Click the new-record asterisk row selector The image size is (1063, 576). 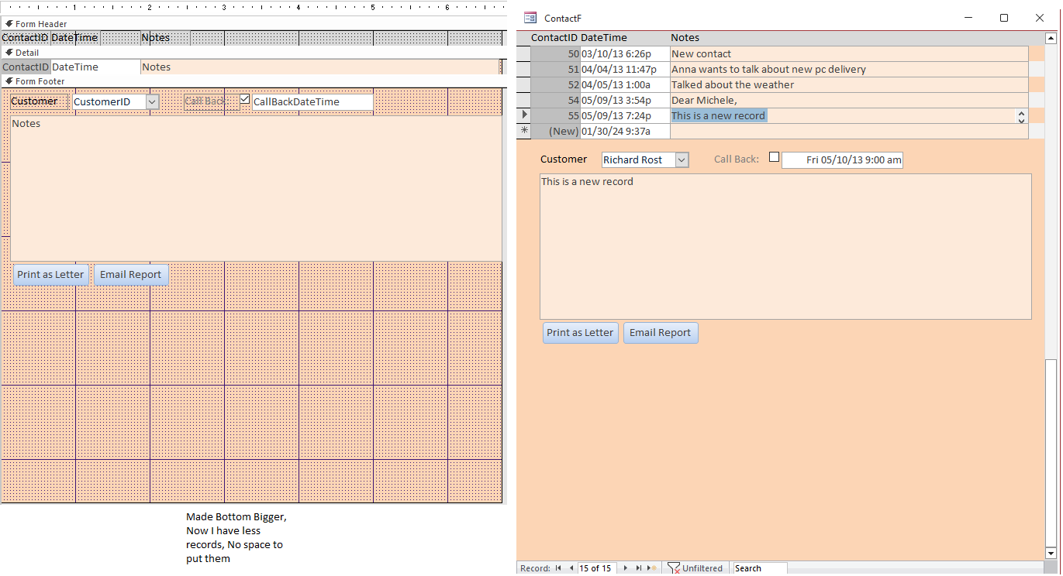[524, 131]
